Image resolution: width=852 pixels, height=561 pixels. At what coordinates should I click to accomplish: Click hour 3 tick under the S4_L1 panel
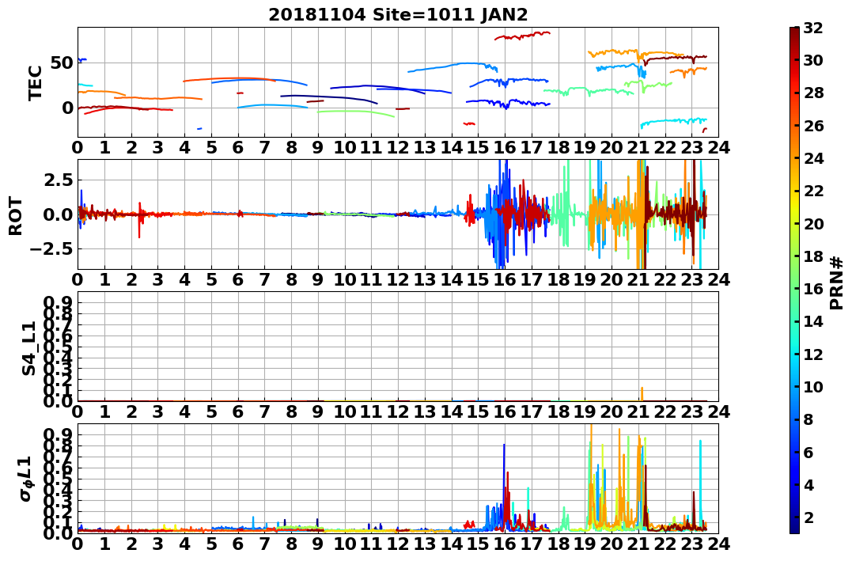[x=157, y=411]
